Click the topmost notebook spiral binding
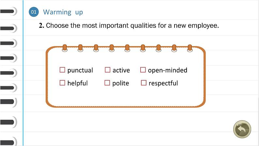259x146 pixels. 8,11
